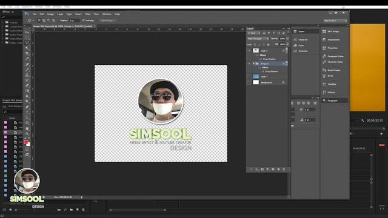Click new group folder icon in Layers panel
388x218 pixels.
pyautogui.click(x=273, y=170)
